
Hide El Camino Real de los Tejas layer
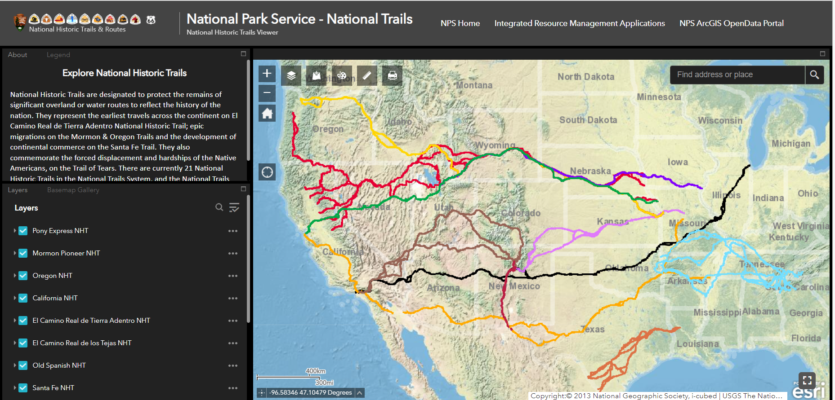23,343
